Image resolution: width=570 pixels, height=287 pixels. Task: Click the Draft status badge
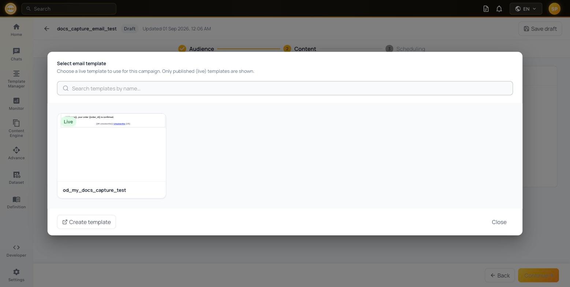pos(129,29)
